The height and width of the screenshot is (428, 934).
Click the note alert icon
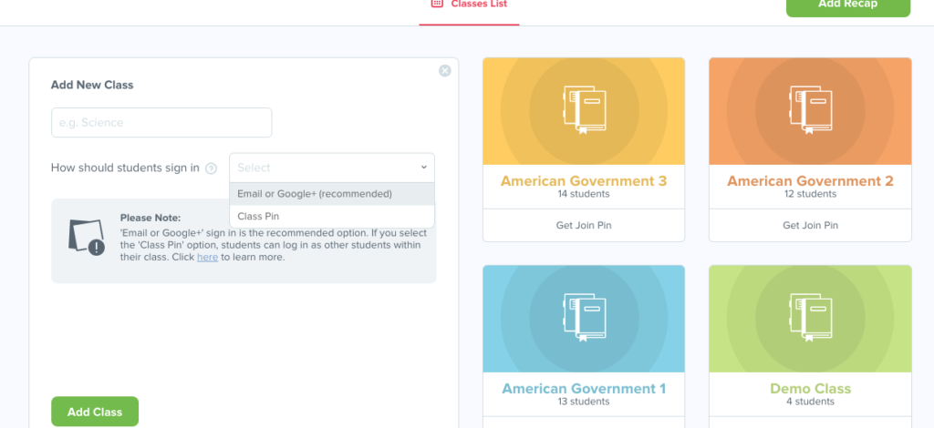click(x=87, y=237)
